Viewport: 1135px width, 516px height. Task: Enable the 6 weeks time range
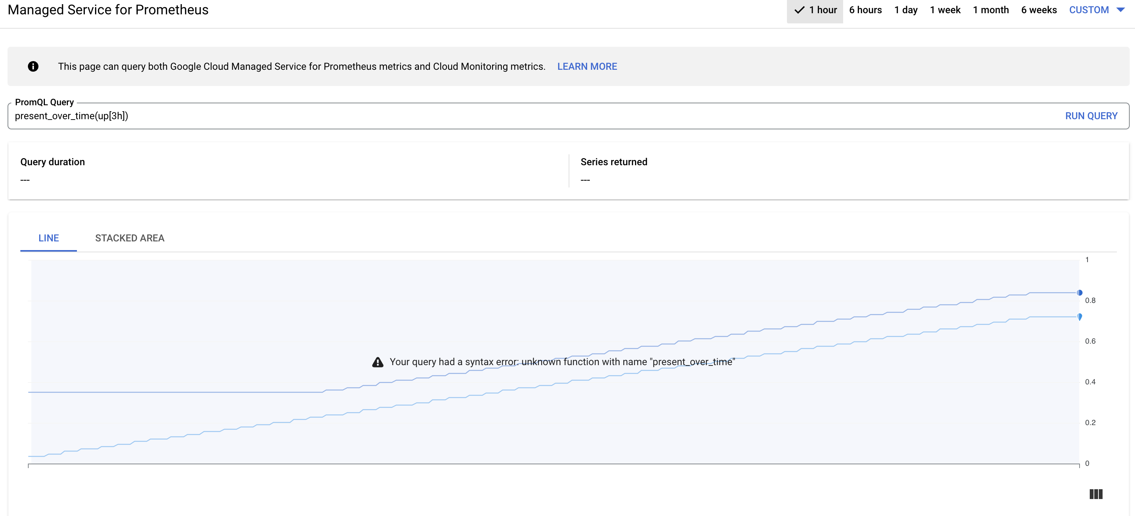tap(1039, 10)
